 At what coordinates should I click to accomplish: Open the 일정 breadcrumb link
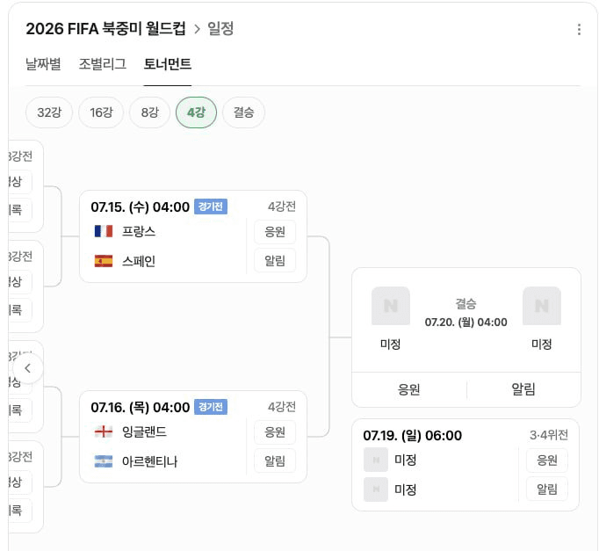pos(220,29)
